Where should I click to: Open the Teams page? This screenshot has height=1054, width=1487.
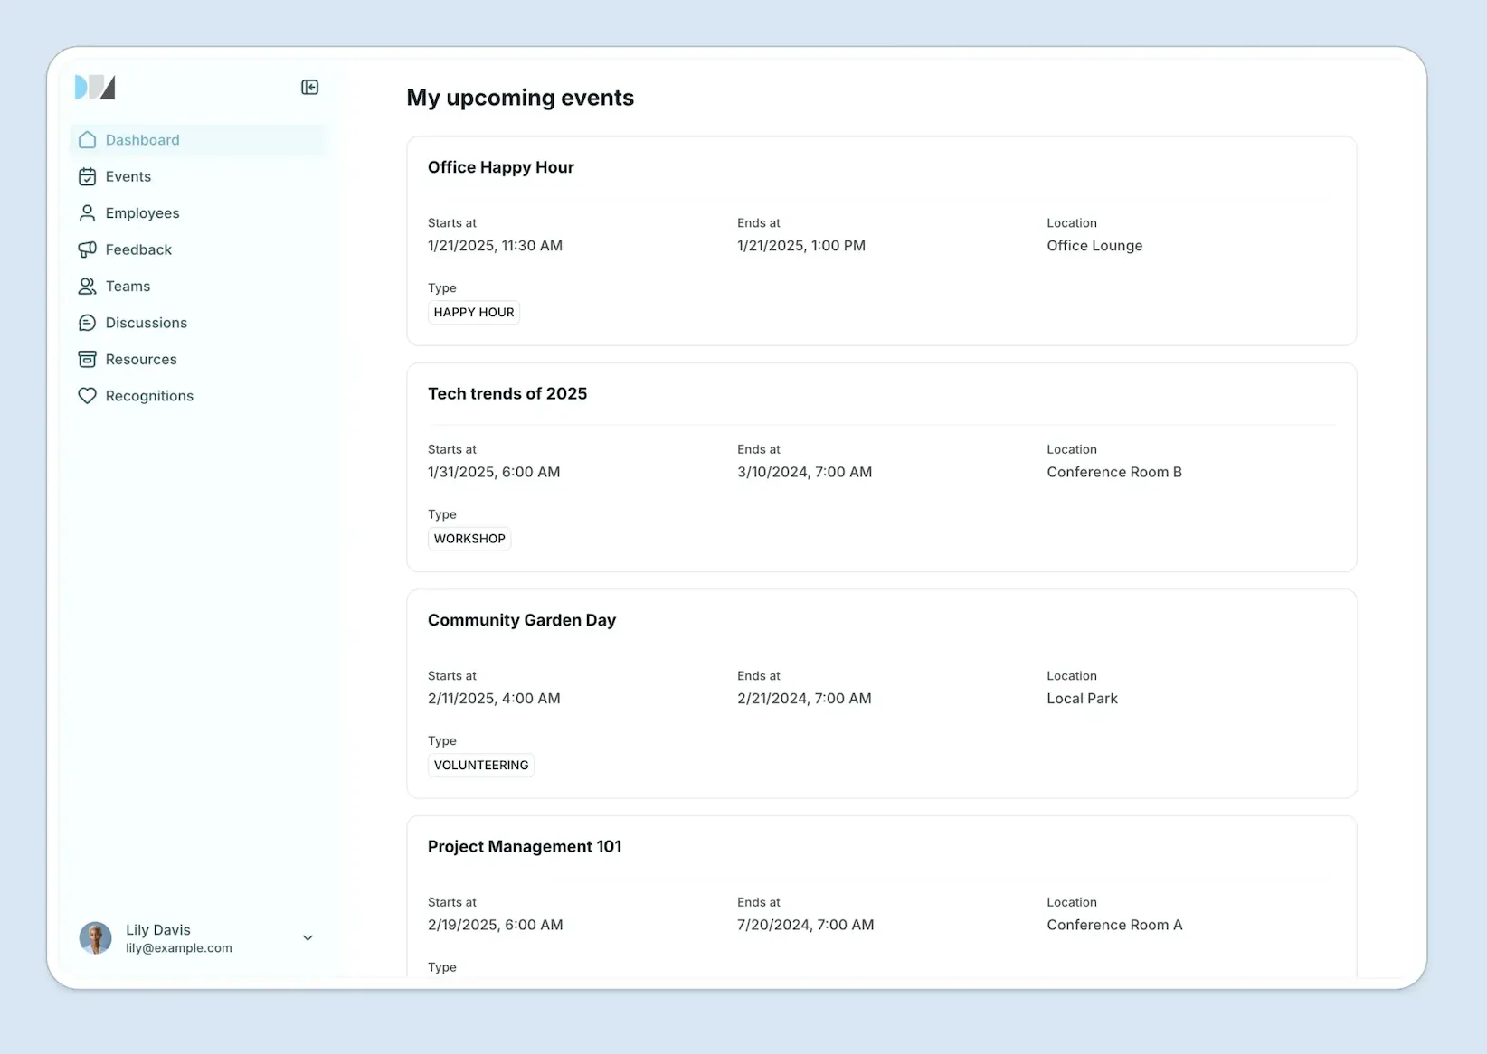[198, 287]
